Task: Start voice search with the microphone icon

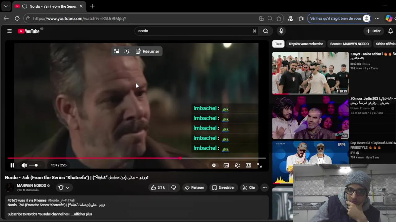Action: (x=281, y=31)
